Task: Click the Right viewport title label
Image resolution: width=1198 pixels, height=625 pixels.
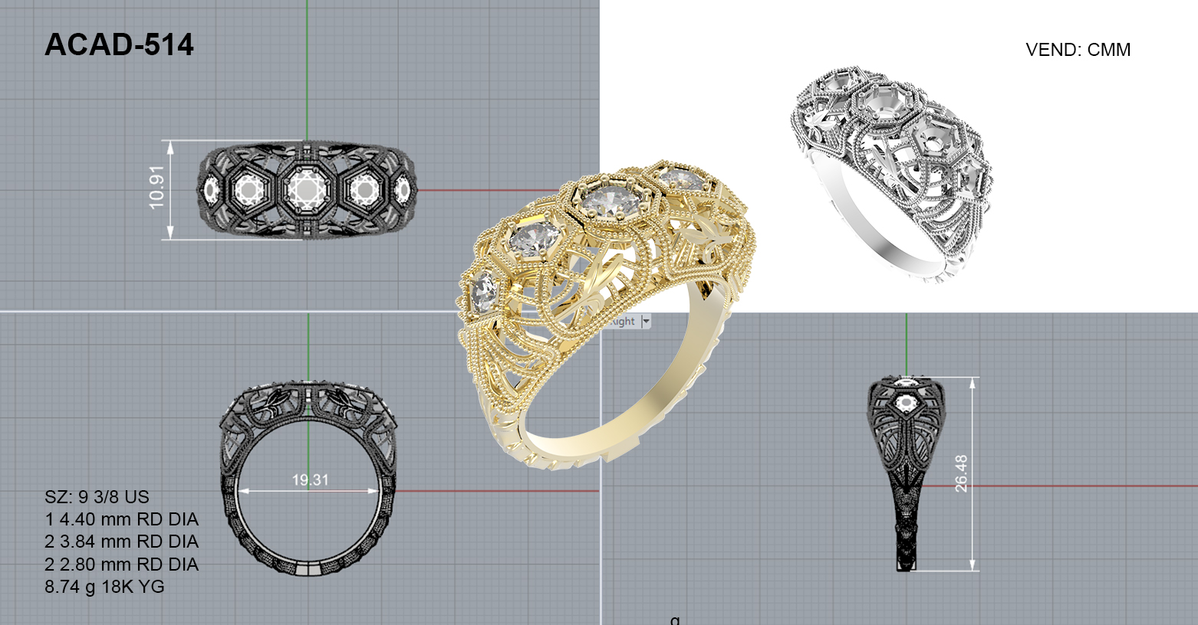Action: [x=624, y=322]
